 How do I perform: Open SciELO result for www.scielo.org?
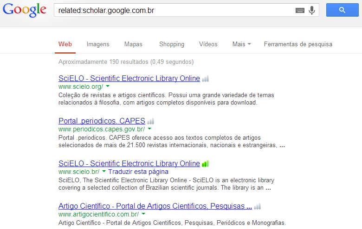(129, 79)
